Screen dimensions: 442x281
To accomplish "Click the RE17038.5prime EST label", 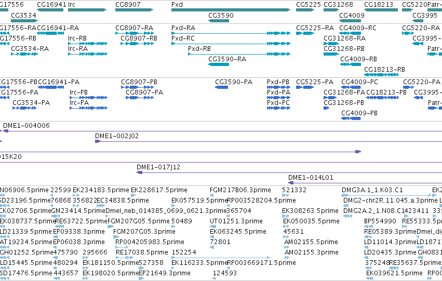I will tap(142, 252).
